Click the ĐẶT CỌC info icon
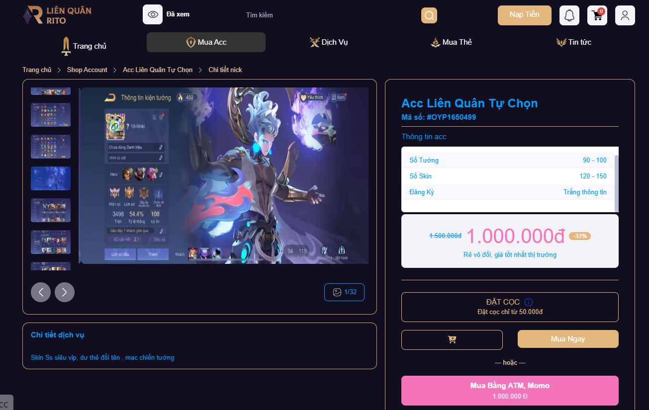Screen dimensions: 649x410 (x=529, y=302)
